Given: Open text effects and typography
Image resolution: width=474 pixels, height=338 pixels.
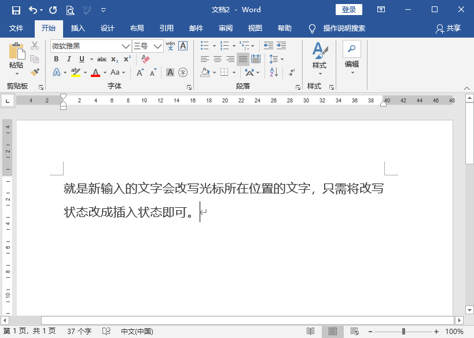Looking at the screenshot, I should point(57,72).
